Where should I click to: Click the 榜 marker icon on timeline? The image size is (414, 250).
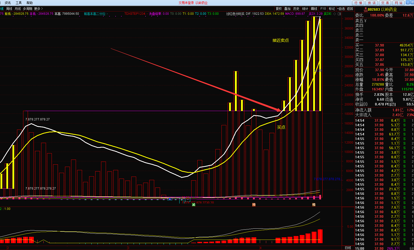(x=314, y=205)
